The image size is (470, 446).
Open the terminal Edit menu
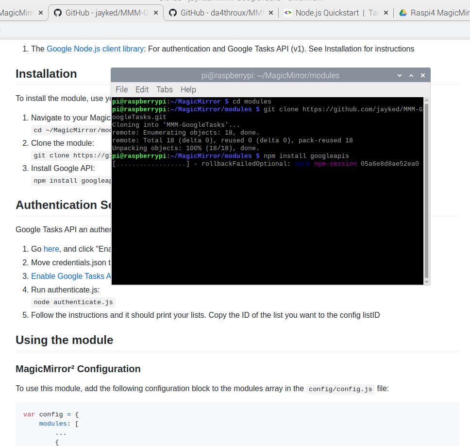point(142,90)
